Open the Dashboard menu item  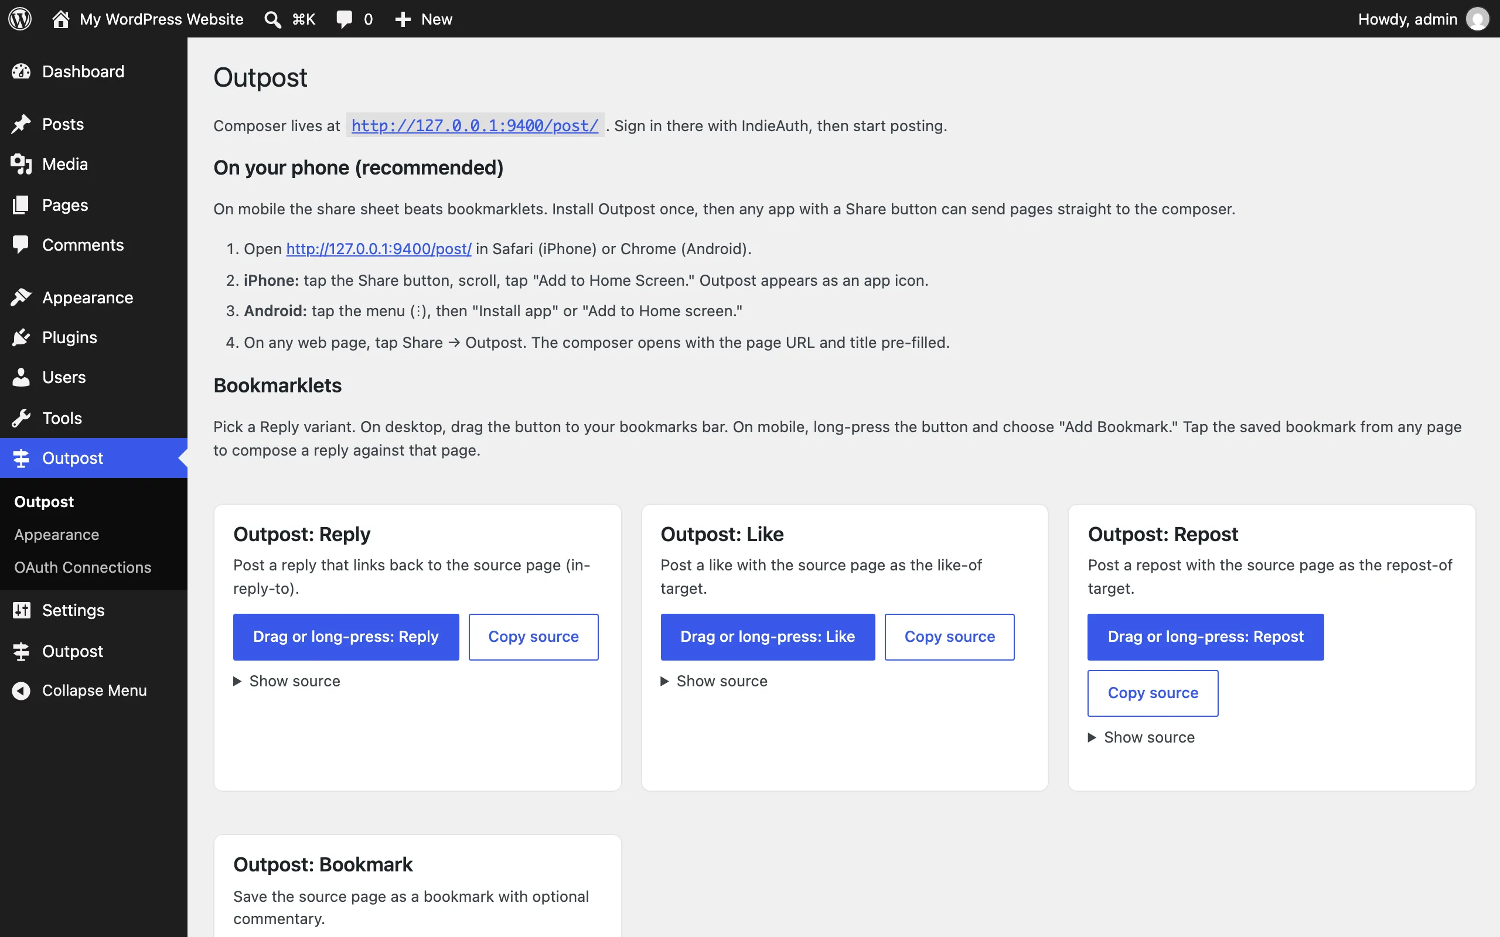click(x=83, y=71)
